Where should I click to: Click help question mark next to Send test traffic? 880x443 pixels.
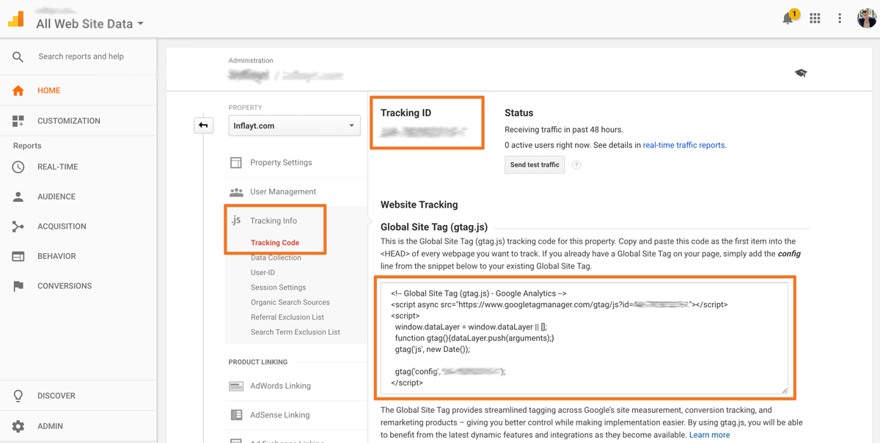point(576,165)
